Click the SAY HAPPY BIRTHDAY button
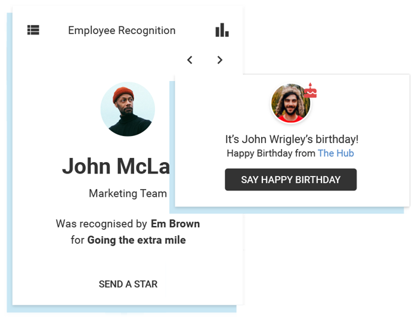Image resolution: width=418 pixels, height=319 pixels. [290, 179]
